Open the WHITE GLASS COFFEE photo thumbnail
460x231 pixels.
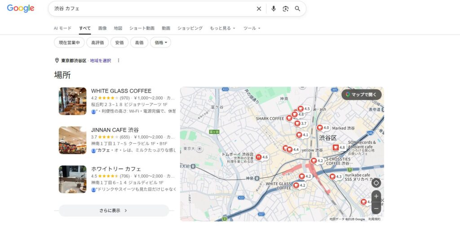click(x=72, y=101)
